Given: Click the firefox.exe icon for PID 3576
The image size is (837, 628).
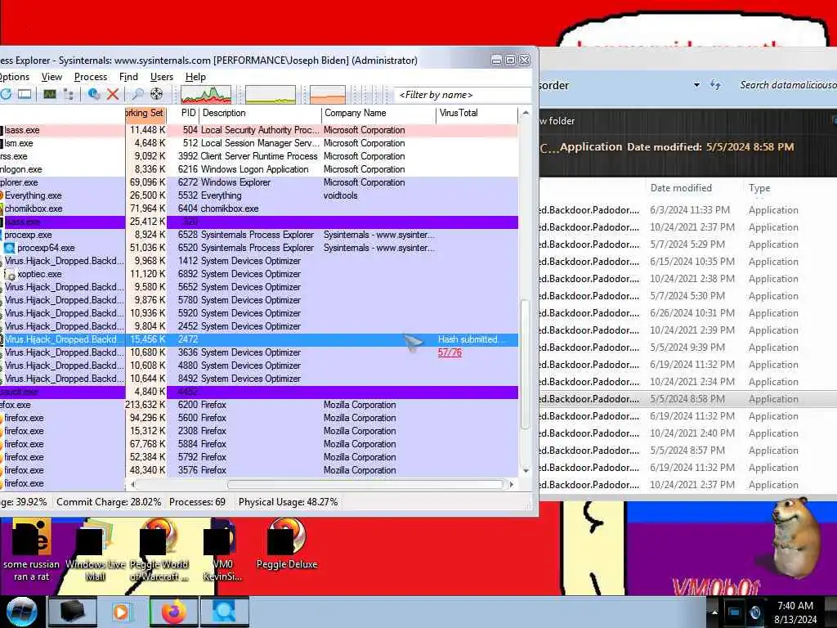Looking at the screenshot, I should [x=2, y=470].
